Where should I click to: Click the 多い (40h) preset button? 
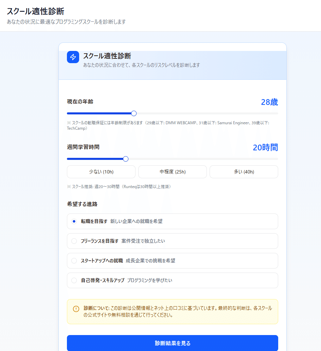(x=244, y=172)
